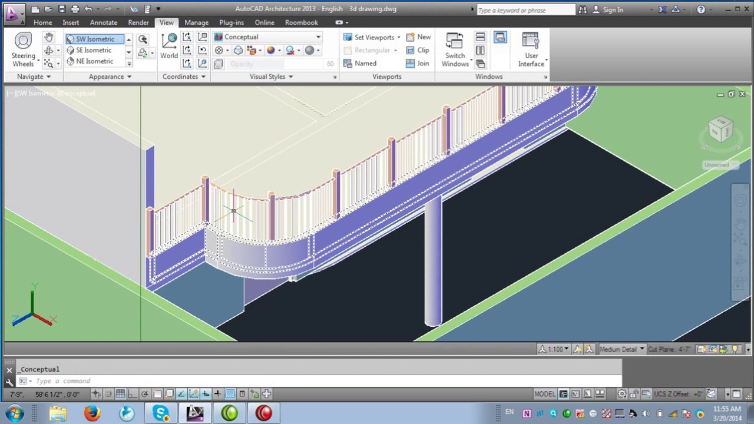The width and height of the screenshot is (754, 424).
Task: Open the Roombook ribbon tab
Action: tap(302, 22)
